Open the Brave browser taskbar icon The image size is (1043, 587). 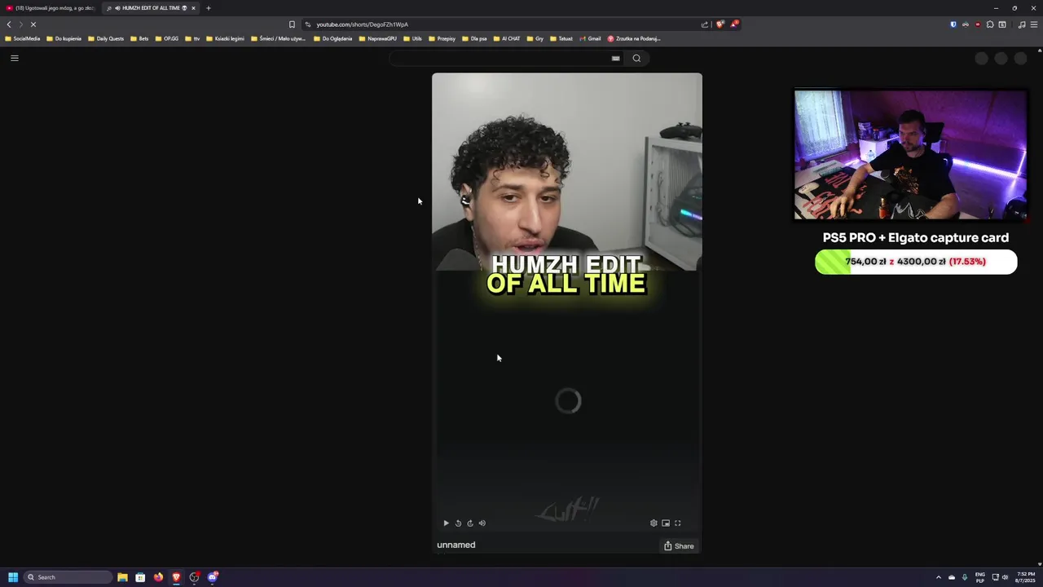coord(176,577)
